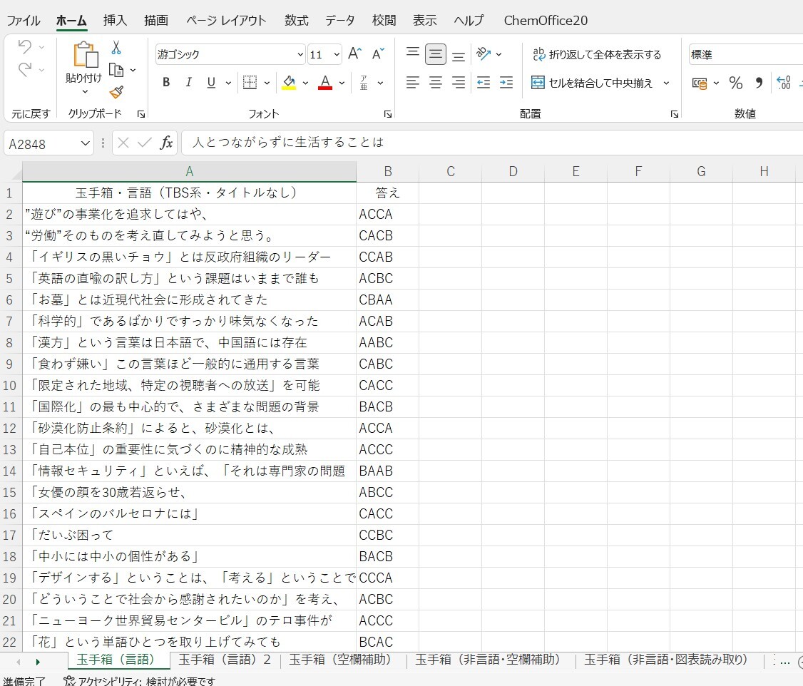The width and height of the screenshot is (803, 686).
Task: Click the 貼り付け paste button
Action: coord(84,64)
